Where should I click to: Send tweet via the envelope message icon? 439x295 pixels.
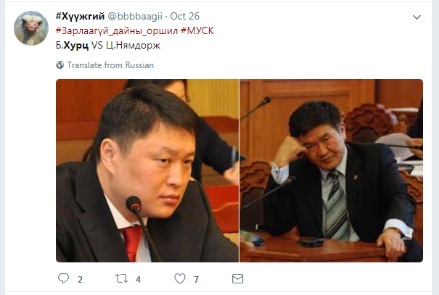click(238, 278)
